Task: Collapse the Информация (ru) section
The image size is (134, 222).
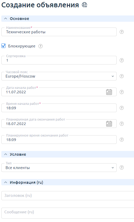Action: point(6,182)
